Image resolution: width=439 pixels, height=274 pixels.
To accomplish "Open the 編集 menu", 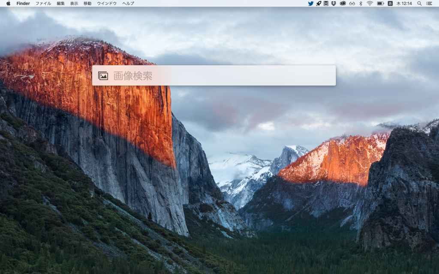I will [x=60, y=3].
